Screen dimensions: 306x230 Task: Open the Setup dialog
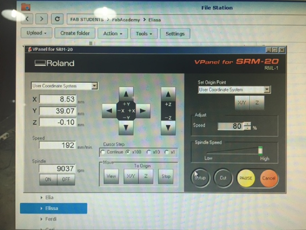coord(200,178)
